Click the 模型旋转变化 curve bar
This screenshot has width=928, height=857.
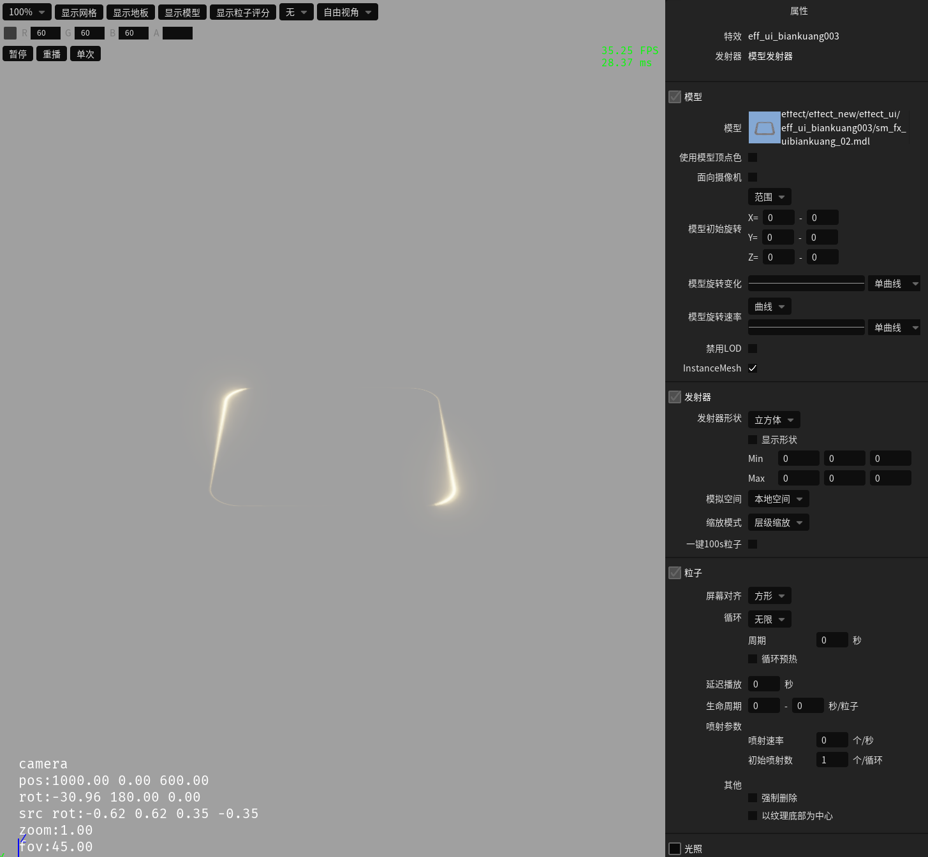coord(806,284)
